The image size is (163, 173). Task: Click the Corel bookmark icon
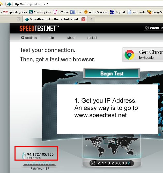click(x=72, y=12)
